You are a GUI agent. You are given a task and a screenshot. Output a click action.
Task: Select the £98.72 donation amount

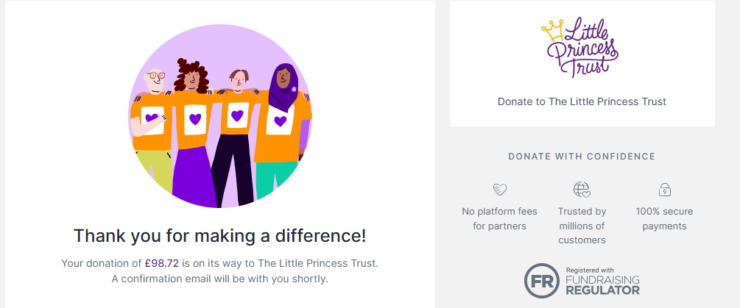click(162, 263)
